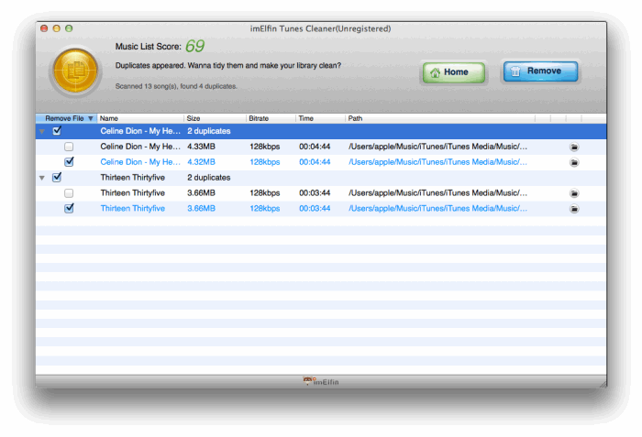Check the black-text Thirteen Thirtyfive file checkbox
The image size is (642, 437).
tap(69, 192)
